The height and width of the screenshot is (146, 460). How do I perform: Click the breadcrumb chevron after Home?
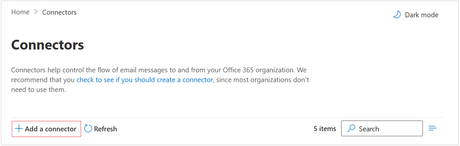[36, 12]
